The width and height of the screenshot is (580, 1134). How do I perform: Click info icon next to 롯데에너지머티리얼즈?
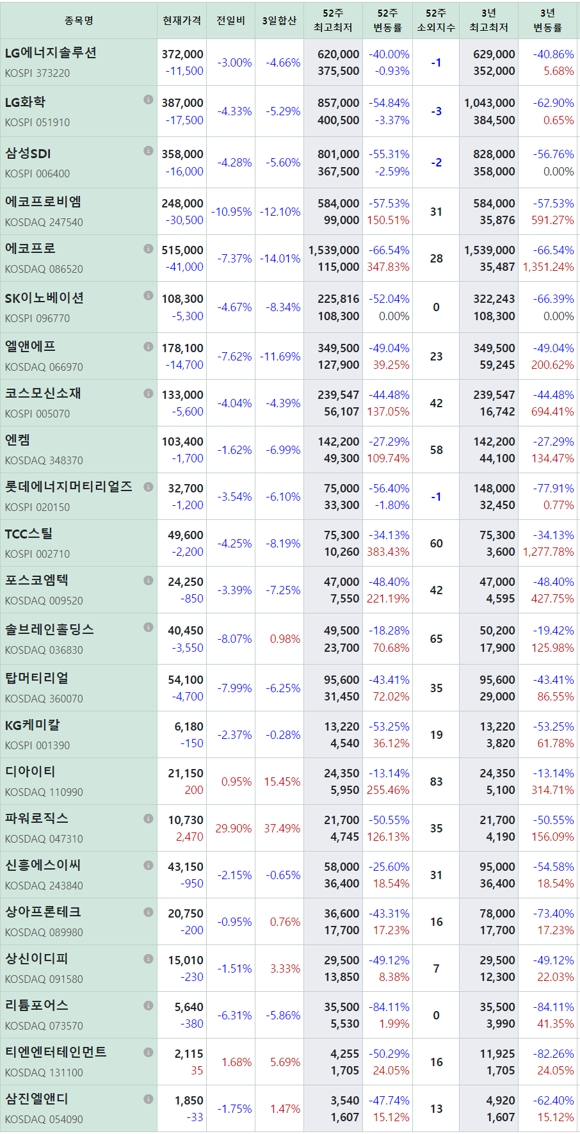149,487
